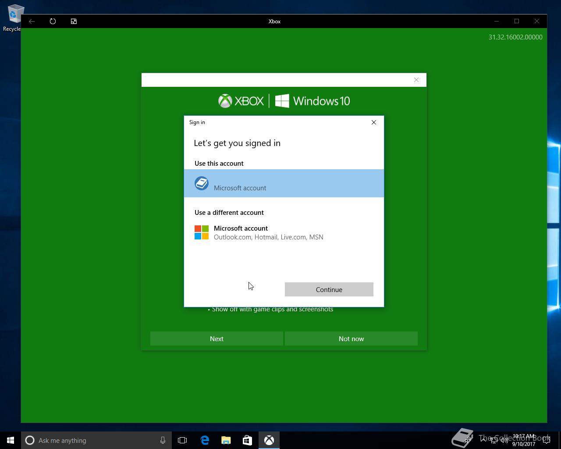The width and height of the screenshot is (561, 449).
Task: Close the Sign in dialog
Action: coord(374,122)
